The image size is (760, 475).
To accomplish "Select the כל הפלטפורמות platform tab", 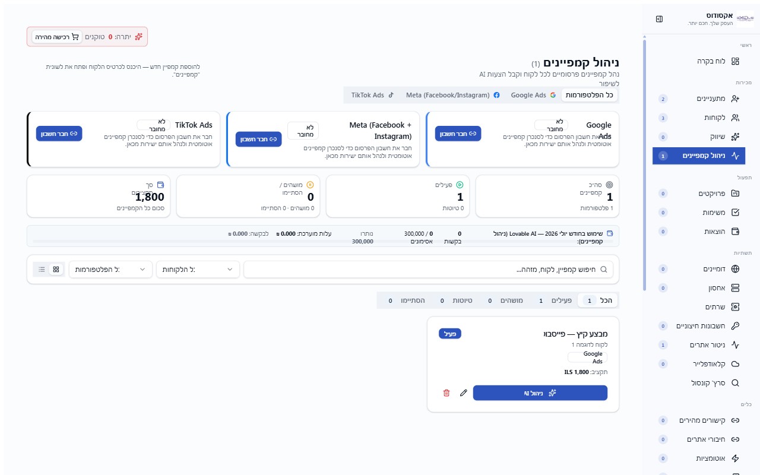I will coord(590,95).
